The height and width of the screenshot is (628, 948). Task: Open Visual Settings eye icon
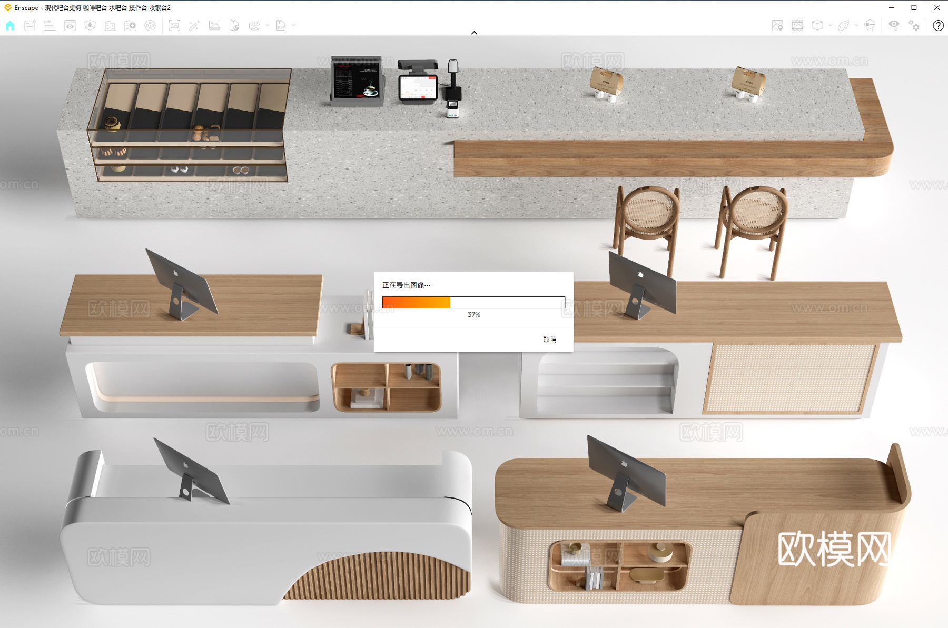click(894, 25)
